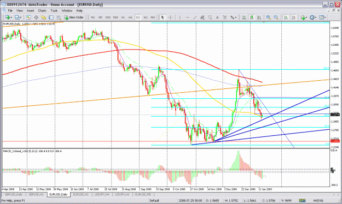
Task: Switch chart to W1 weekly timeframe
Action: 146,17
